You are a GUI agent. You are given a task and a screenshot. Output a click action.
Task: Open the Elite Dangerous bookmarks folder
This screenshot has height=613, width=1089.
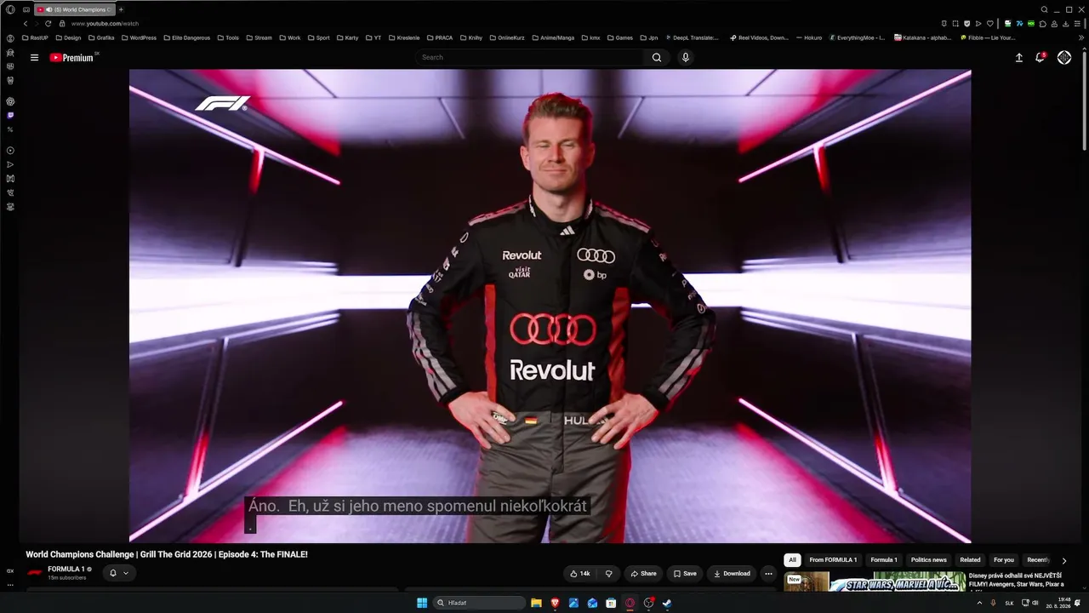[188, 37]
